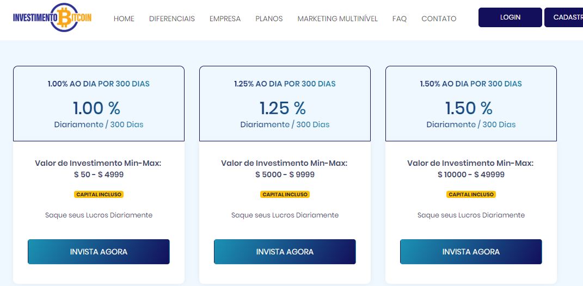The image size is (583, 286).
Task: Click CAPITAL INCLUSO badge in 1.00% card
Action: coord(99,194)
